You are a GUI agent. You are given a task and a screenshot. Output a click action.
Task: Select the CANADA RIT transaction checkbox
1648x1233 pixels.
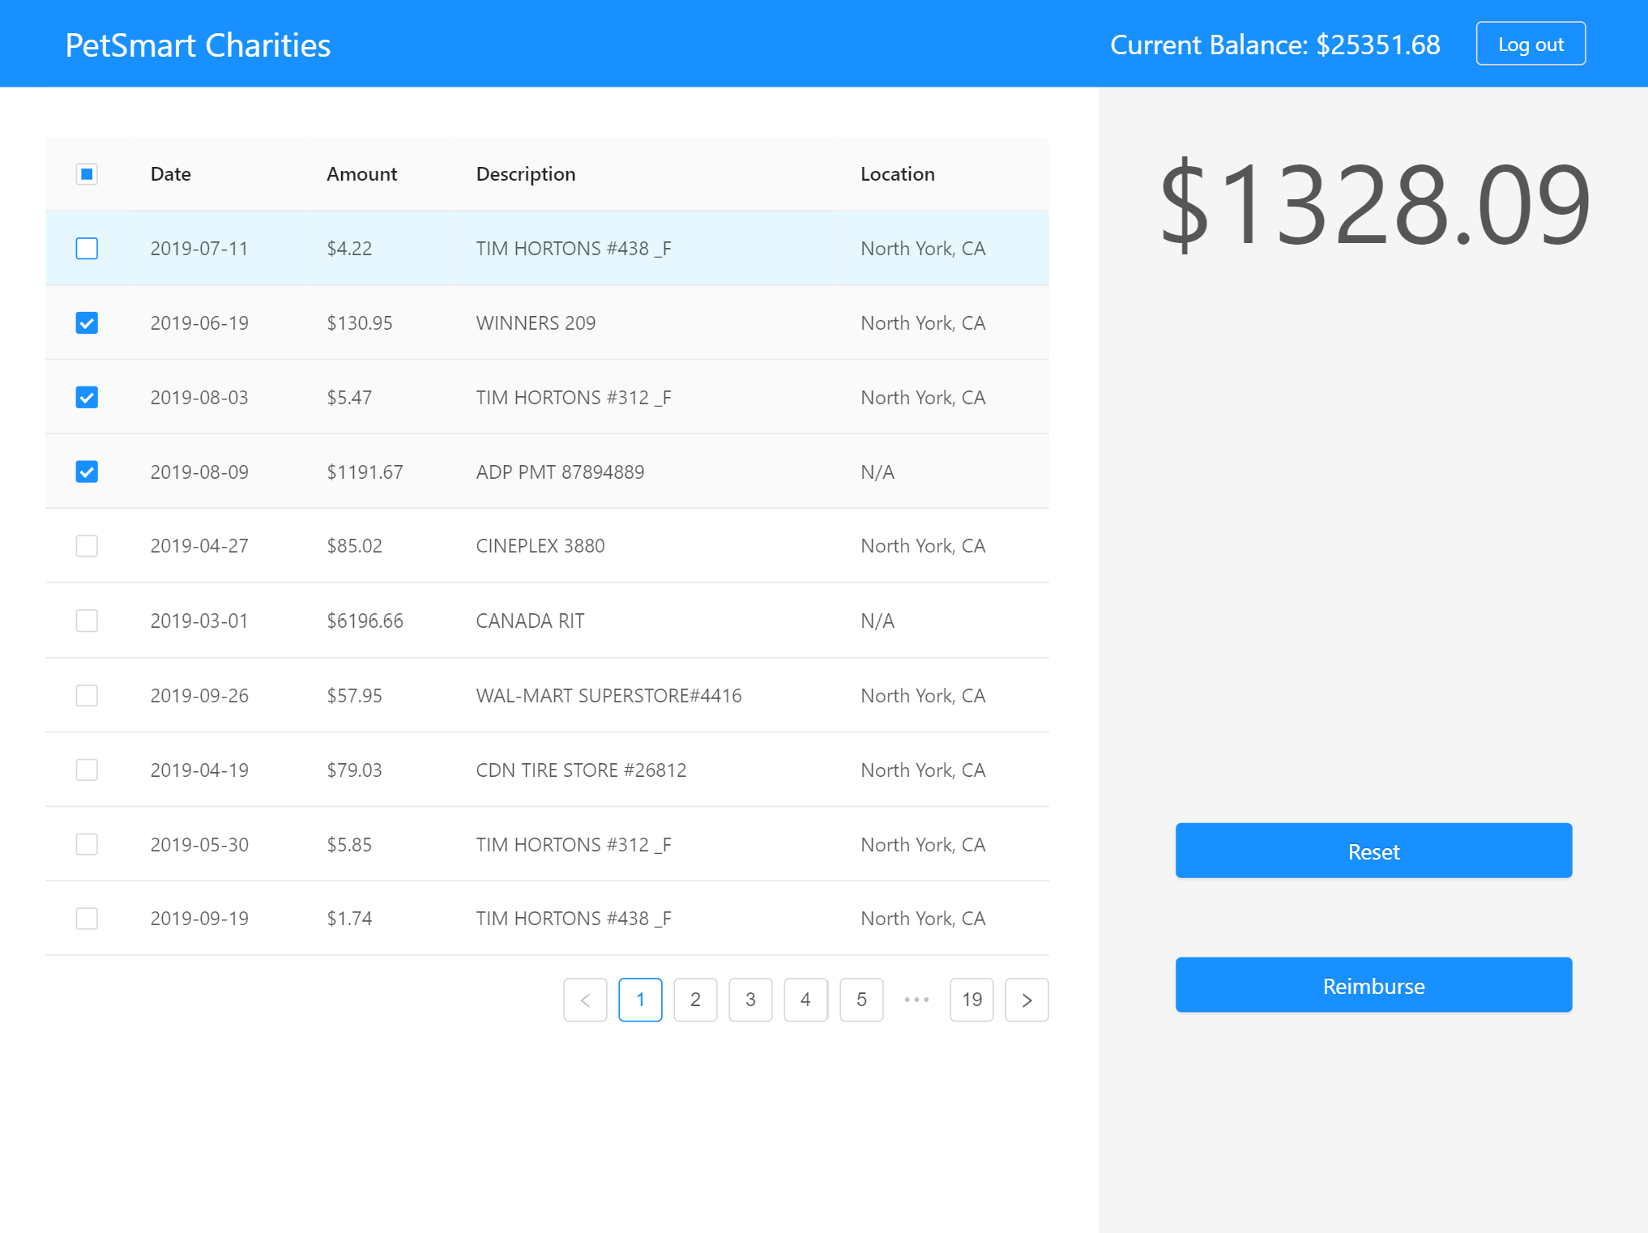[87, 621]
